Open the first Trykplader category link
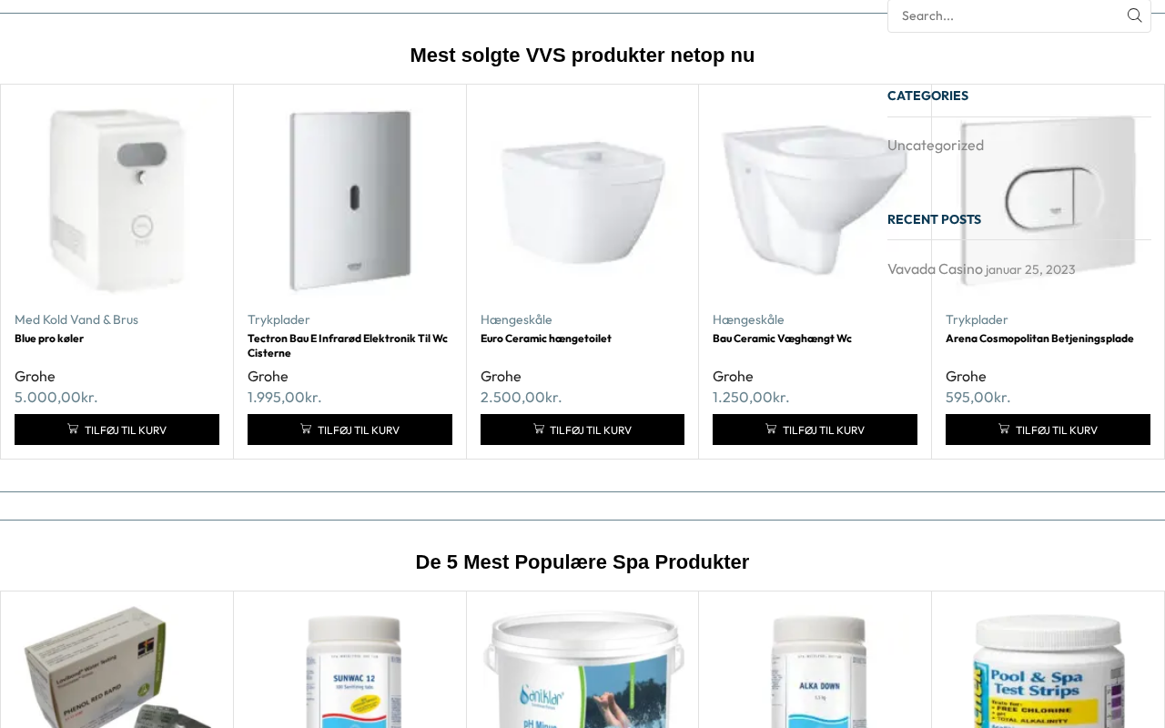This screenshot has height=728, width=1165. [279, 319]
